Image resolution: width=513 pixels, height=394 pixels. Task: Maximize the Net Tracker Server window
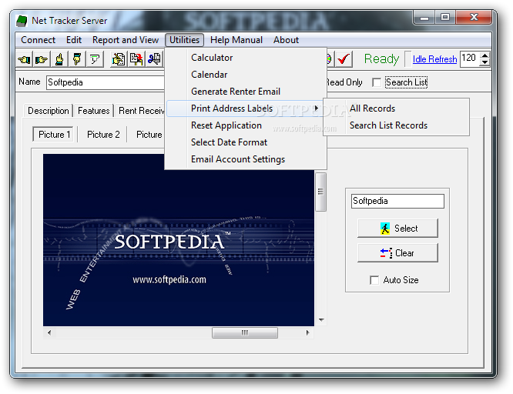pyautogui.click(x=445, y=18)
